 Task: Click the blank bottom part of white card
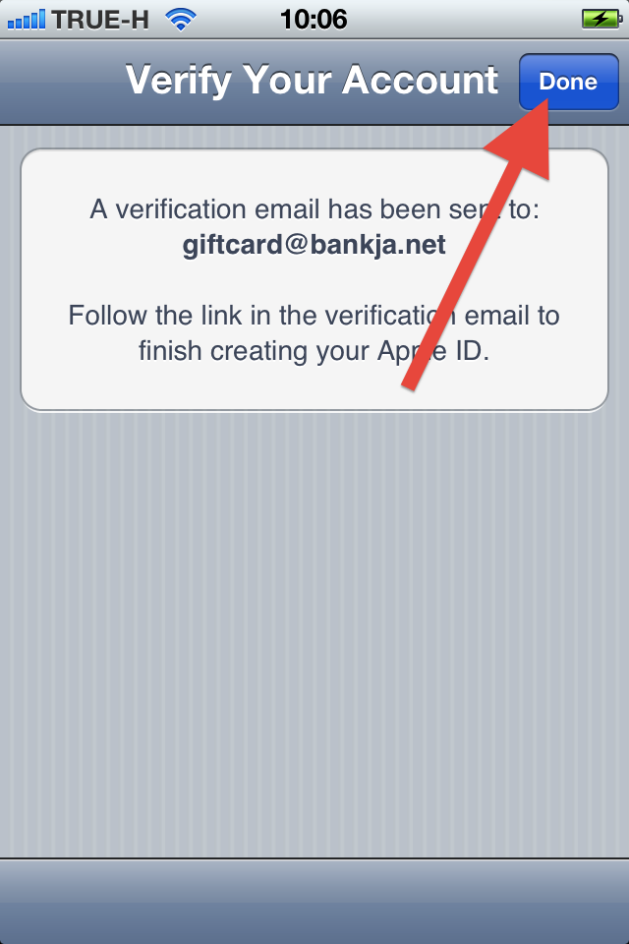tap(314, 388)
